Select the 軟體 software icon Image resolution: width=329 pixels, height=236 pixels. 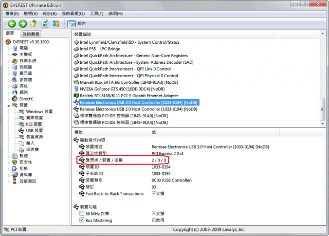tap(15, 156)
